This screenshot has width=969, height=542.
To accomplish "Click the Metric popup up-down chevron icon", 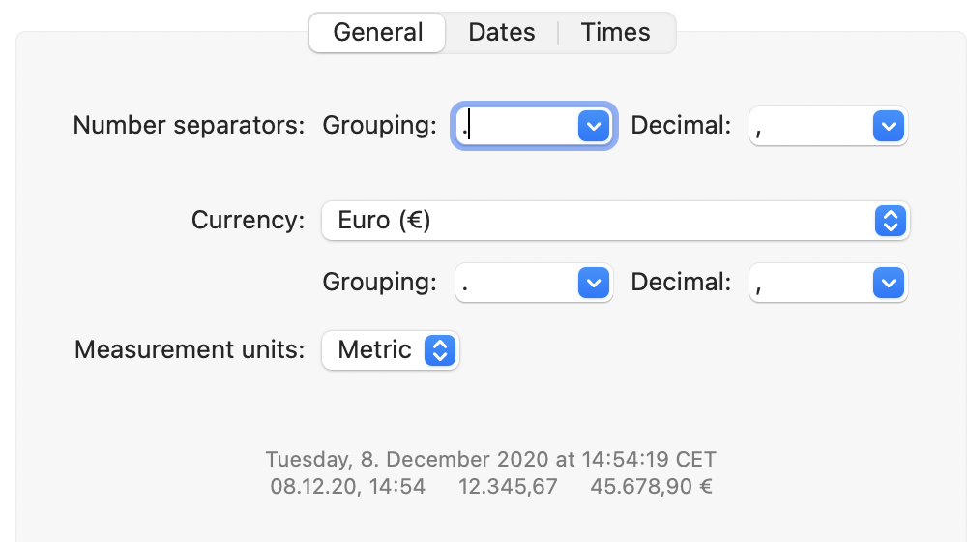I will (440, 350).
